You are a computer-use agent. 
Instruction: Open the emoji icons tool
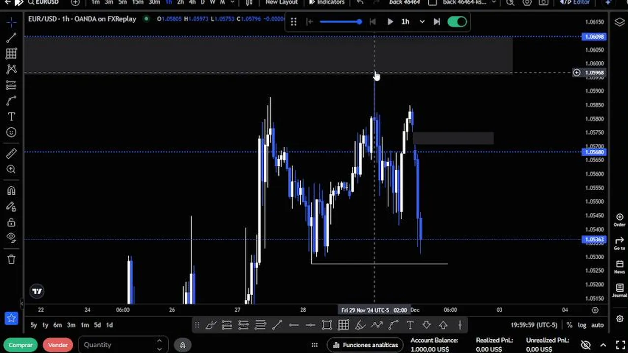pos(11,132)
